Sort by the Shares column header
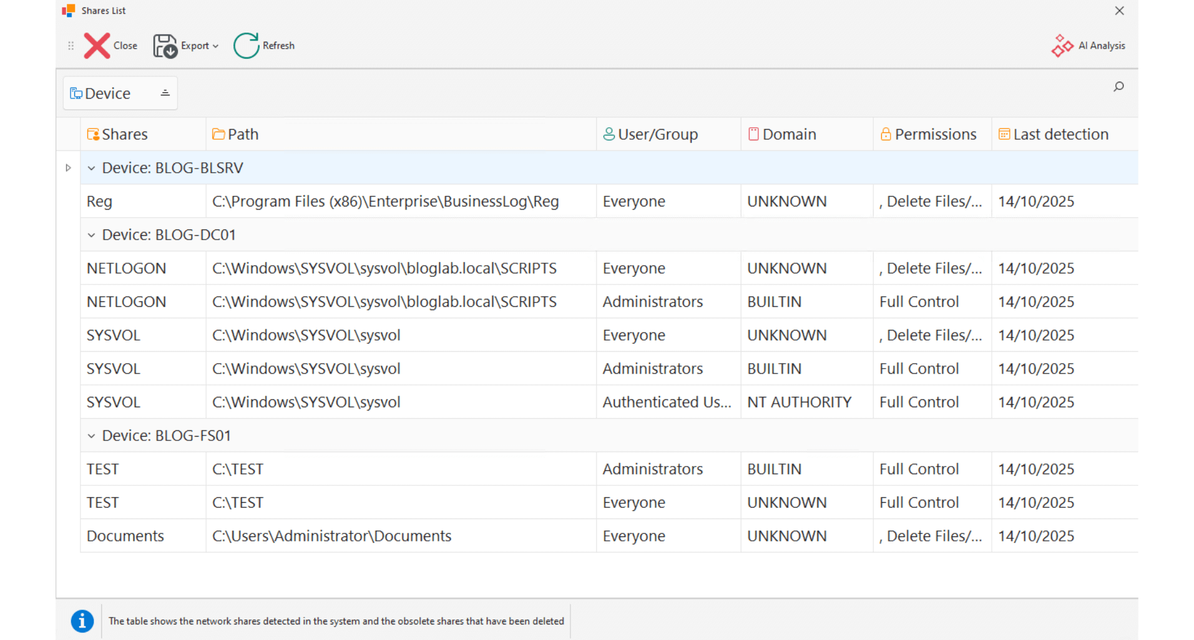This screenshot has height=640, width=1194. (x=125, y=134)
